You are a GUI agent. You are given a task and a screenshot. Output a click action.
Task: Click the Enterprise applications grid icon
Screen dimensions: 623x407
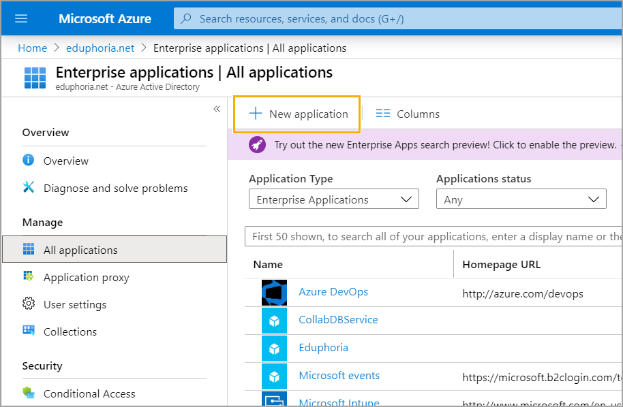pyautogui.click(x=35, y=78)
